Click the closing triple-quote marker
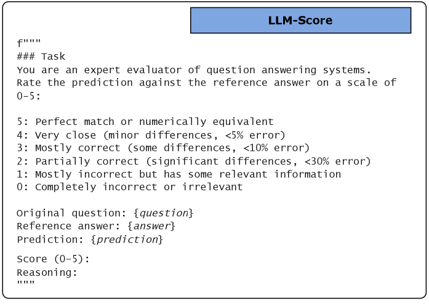 pos(26,284)
